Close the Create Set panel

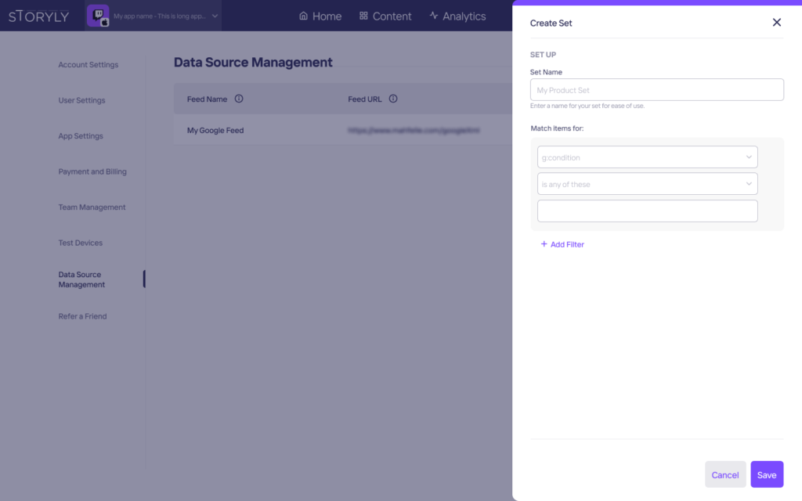coord(776,23)
